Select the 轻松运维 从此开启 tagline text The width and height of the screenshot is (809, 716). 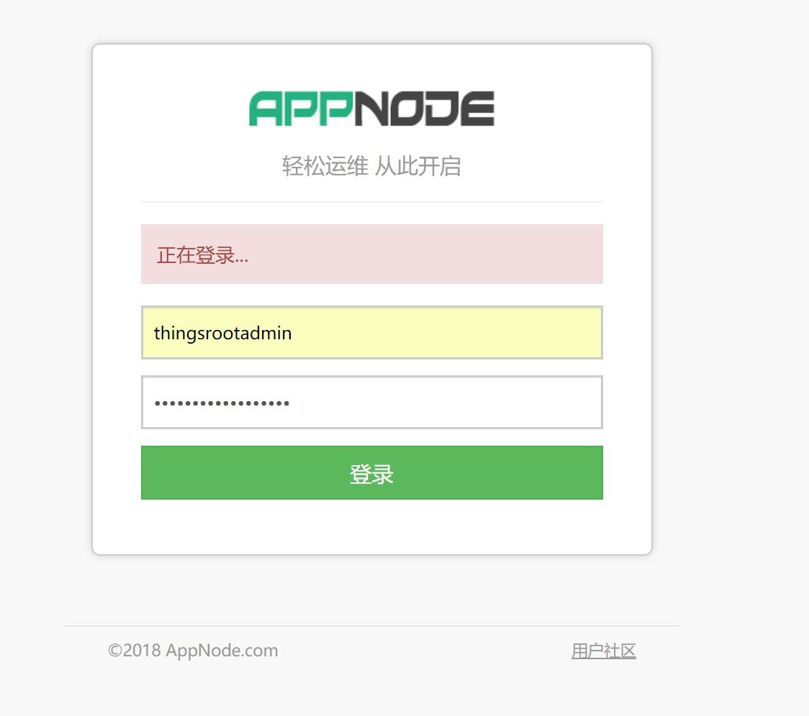click(x=371, y=166)
